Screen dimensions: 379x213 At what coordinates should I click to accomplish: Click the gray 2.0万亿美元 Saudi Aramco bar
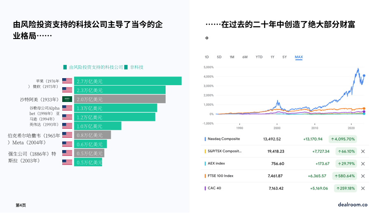[x=120, y=99]
